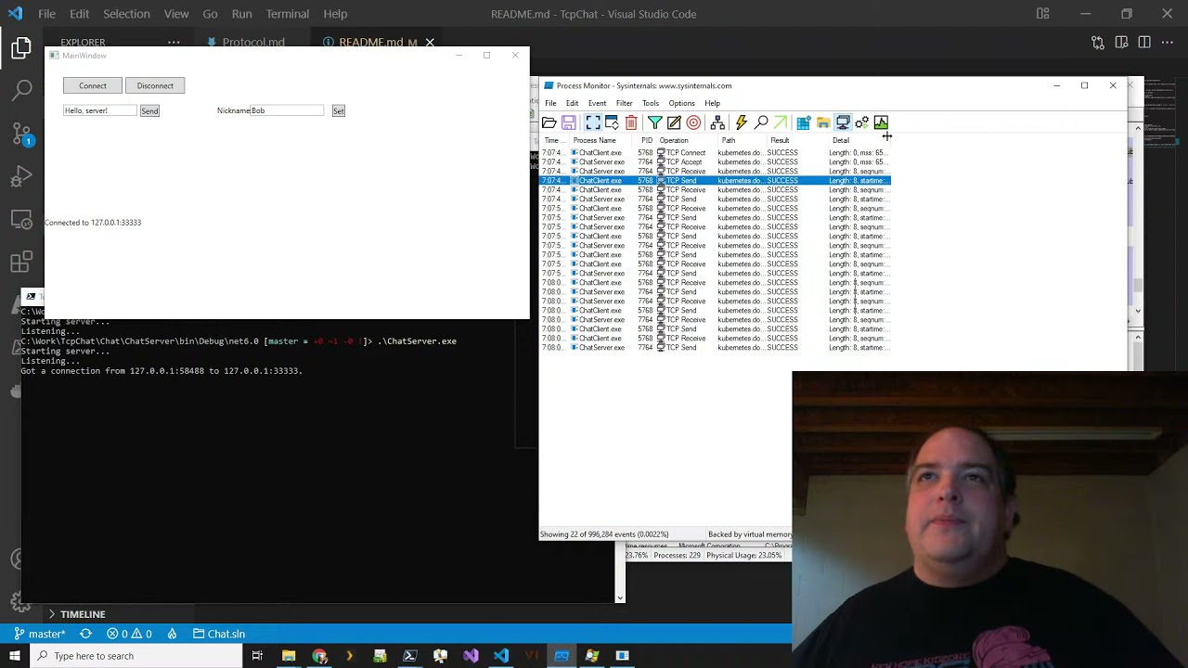Expand the TIMELINE section
The height and width of the screenshot is (668, 1188).
(x=83, y=614)
